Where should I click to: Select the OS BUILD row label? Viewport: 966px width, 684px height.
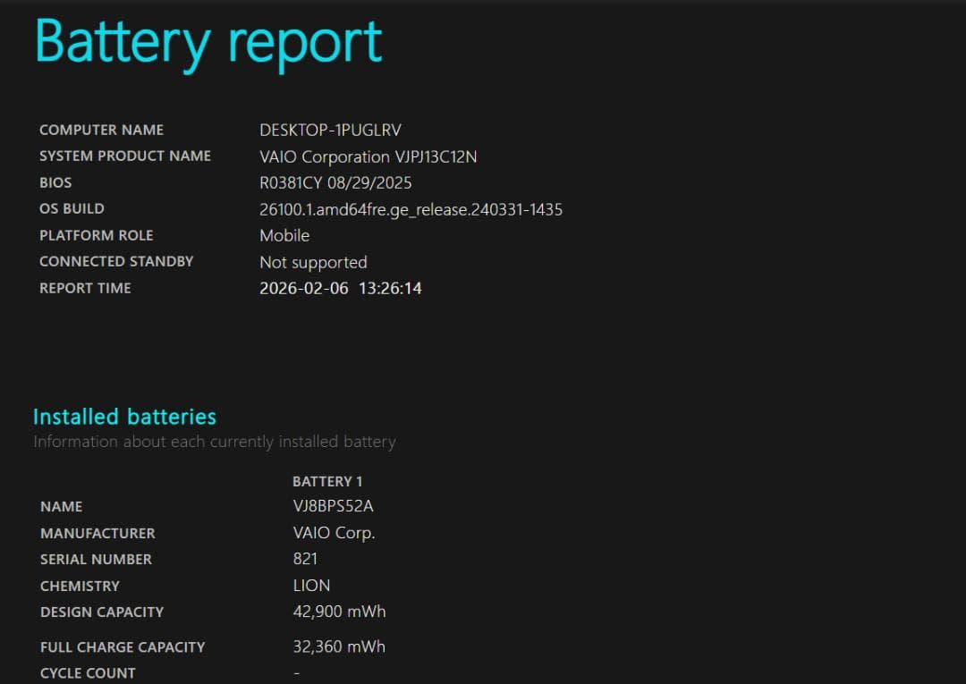72,208
